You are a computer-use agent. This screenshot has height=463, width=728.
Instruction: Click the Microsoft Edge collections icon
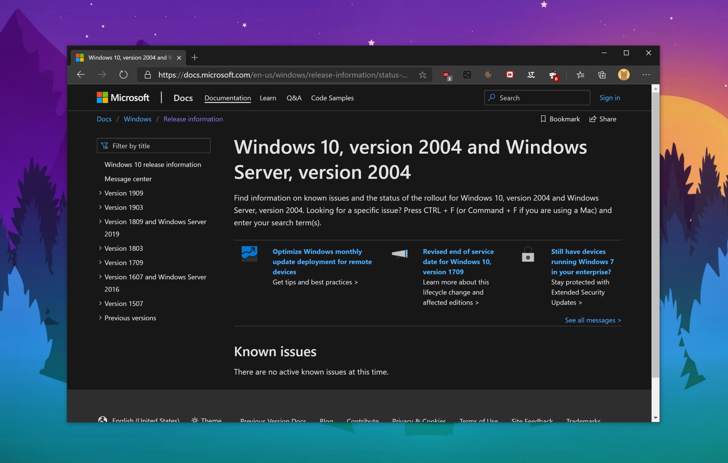602,75
